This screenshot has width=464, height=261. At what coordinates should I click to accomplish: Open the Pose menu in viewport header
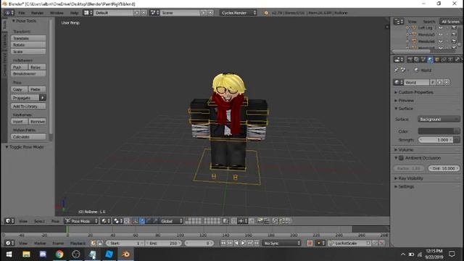pos(55,221)
